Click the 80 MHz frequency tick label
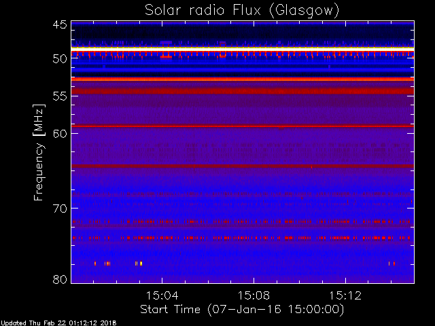 [x=59, y=279]
